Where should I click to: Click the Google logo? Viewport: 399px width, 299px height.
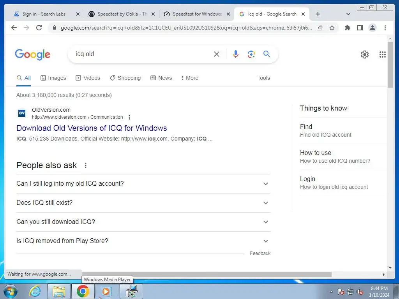click(33, 55)
